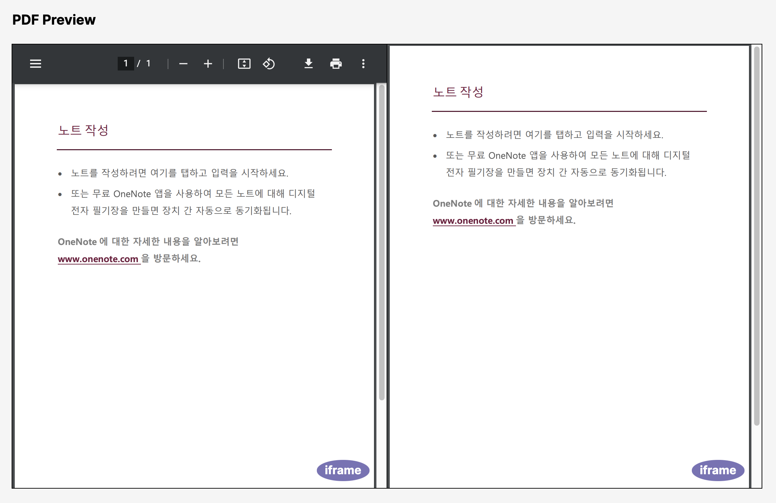Open the PDF sidebar hamburger menu

(x=36, y=64)
